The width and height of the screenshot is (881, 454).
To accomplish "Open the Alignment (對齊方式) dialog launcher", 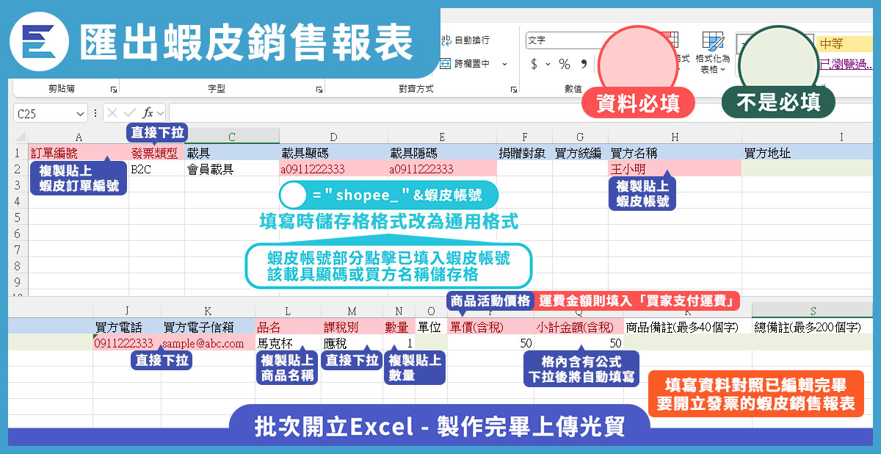I will point(513,89).
